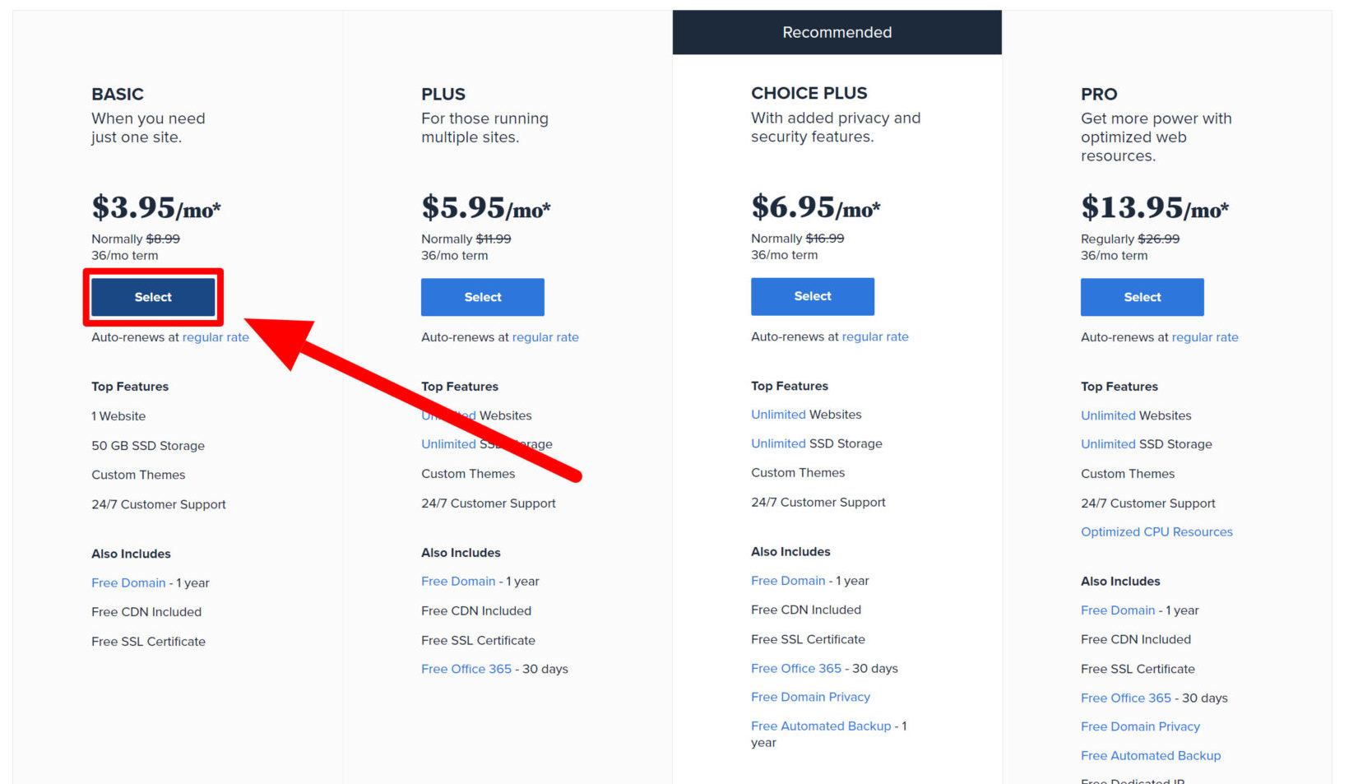Open Free Automated Backup in Pro plan

1151,755
